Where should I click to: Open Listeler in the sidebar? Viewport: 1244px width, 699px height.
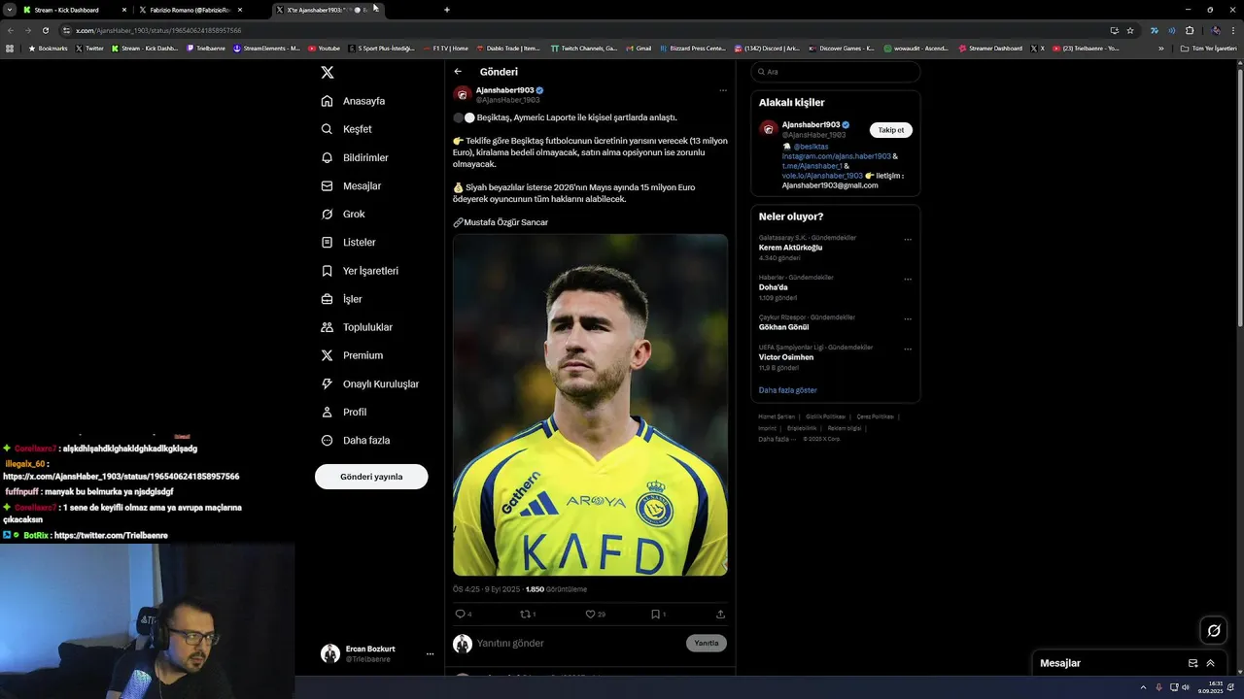click(348, 242)
